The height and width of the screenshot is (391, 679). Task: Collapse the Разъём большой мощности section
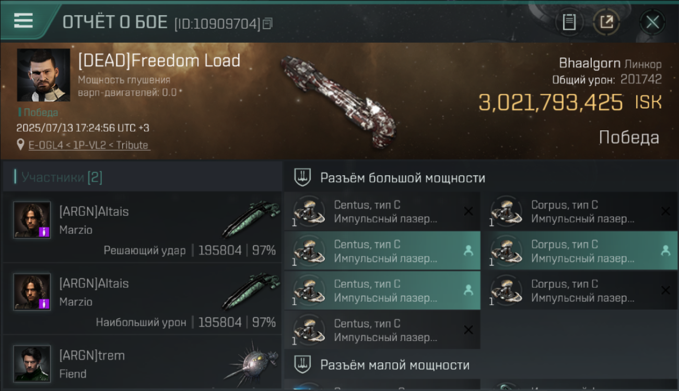(481, 178)
